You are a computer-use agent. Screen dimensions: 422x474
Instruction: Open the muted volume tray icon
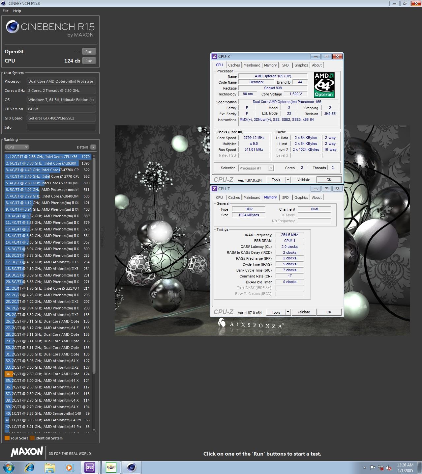[389, 468]
